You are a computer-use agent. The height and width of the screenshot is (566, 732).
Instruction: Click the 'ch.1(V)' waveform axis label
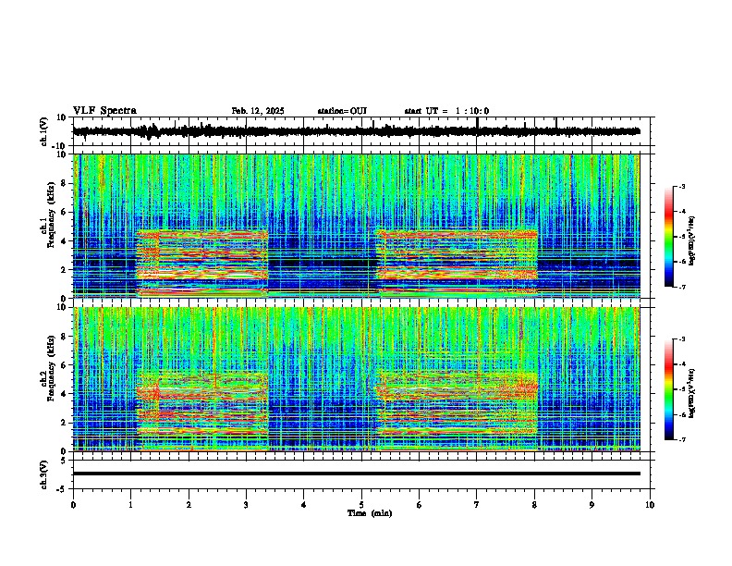click(44, 131)
